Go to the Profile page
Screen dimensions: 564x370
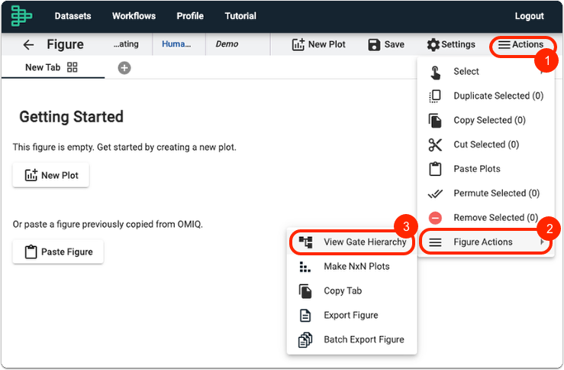pyautogui.click(x=190, y=16)
